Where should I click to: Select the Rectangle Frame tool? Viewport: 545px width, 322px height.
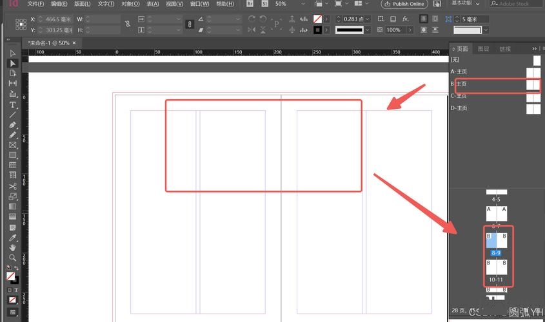pyautogui.click(x=12, y=145)
